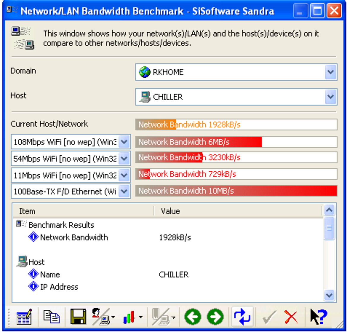Open the 11Mbps WiFi reference dropdown
347x332 pixels.
[x=124, y=175]
